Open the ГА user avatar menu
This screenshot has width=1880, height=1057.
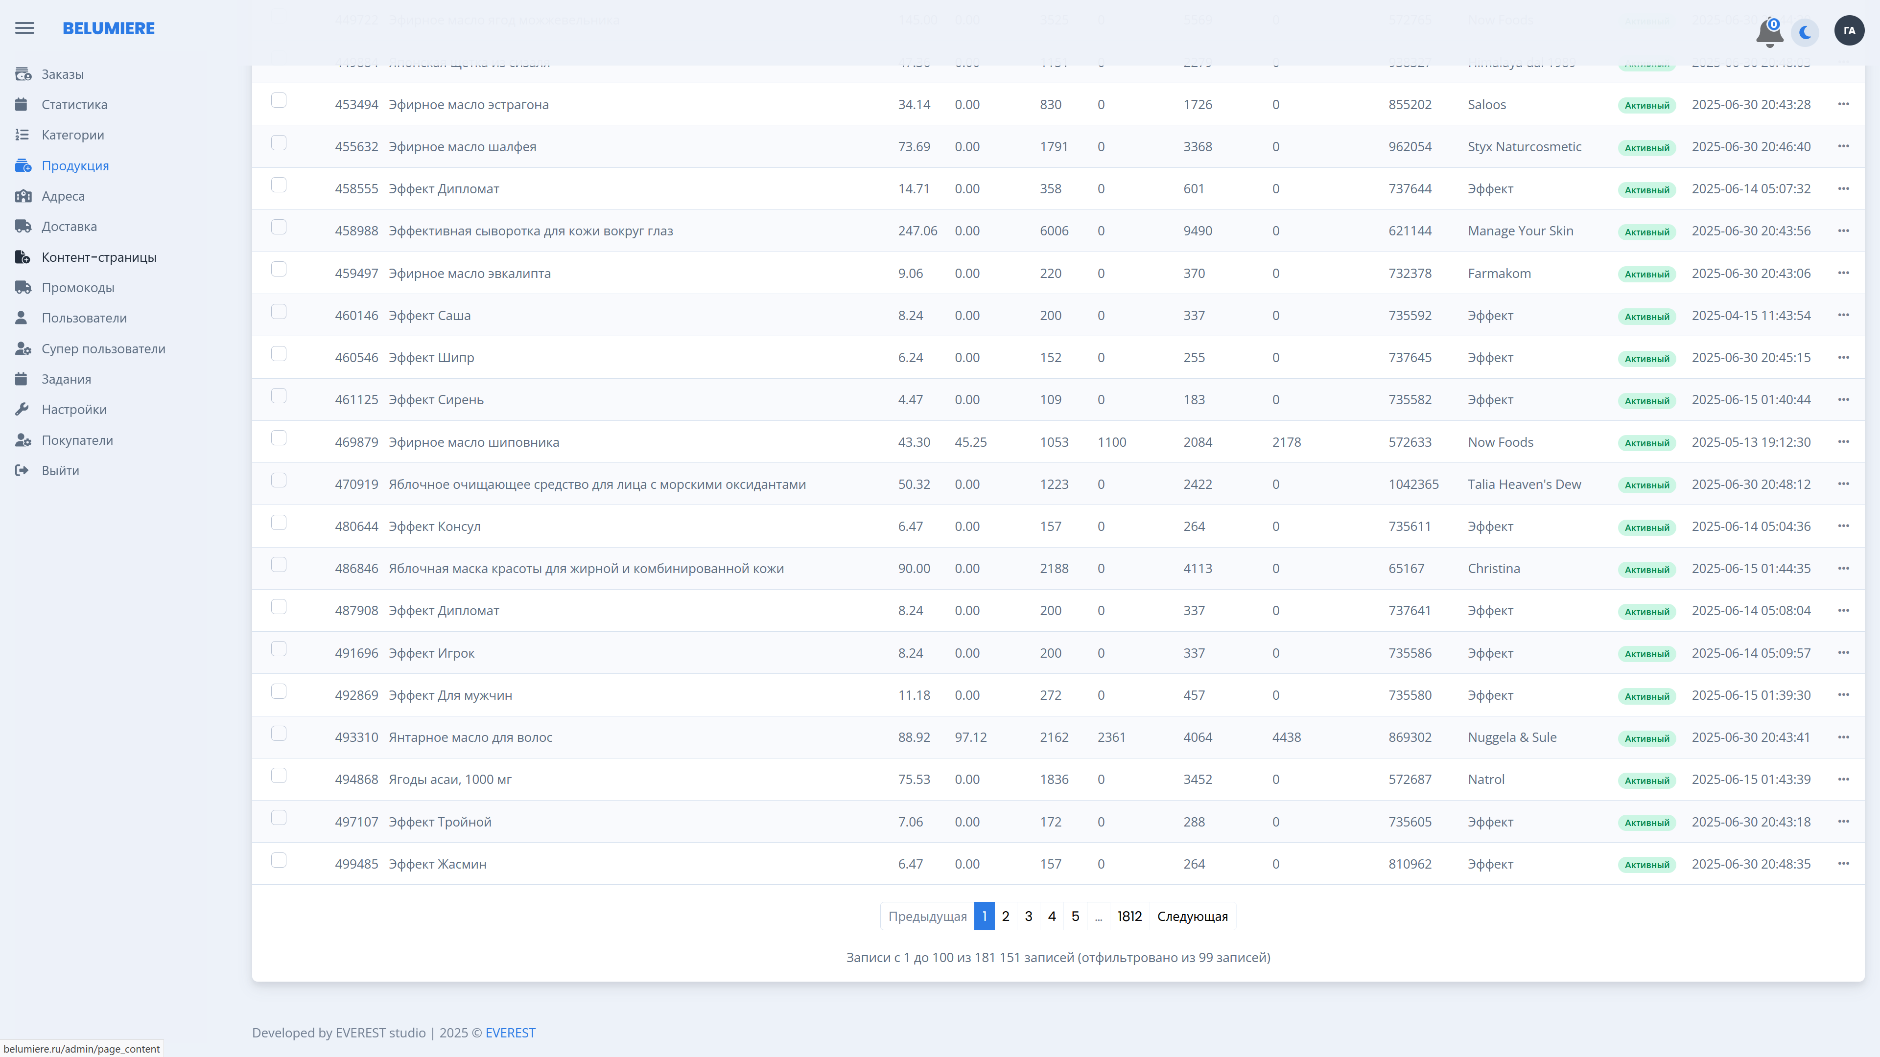(x=1849, y=31)
